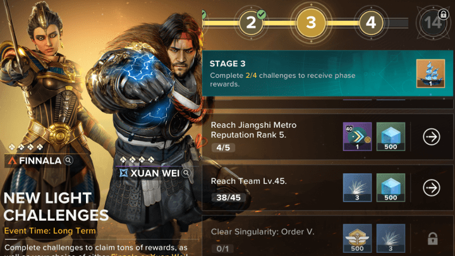This screenshot has width=455, height=256.
Task: Go to Reach Team Lv.45 arrow button
Action: [x=432, y=188]
